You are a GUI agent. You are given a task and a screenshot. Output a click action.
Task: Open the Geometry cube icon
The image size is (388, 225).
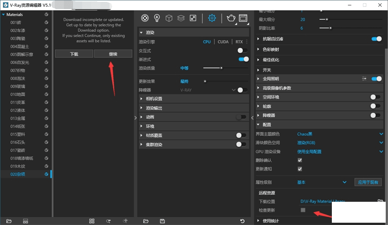169,18
